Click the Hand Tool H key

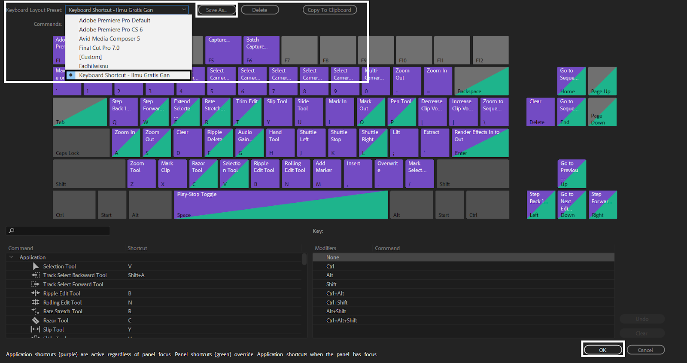point(280,143)
